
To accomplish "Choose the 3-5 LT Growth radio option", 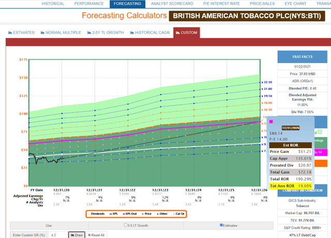I will pos(126,225).
